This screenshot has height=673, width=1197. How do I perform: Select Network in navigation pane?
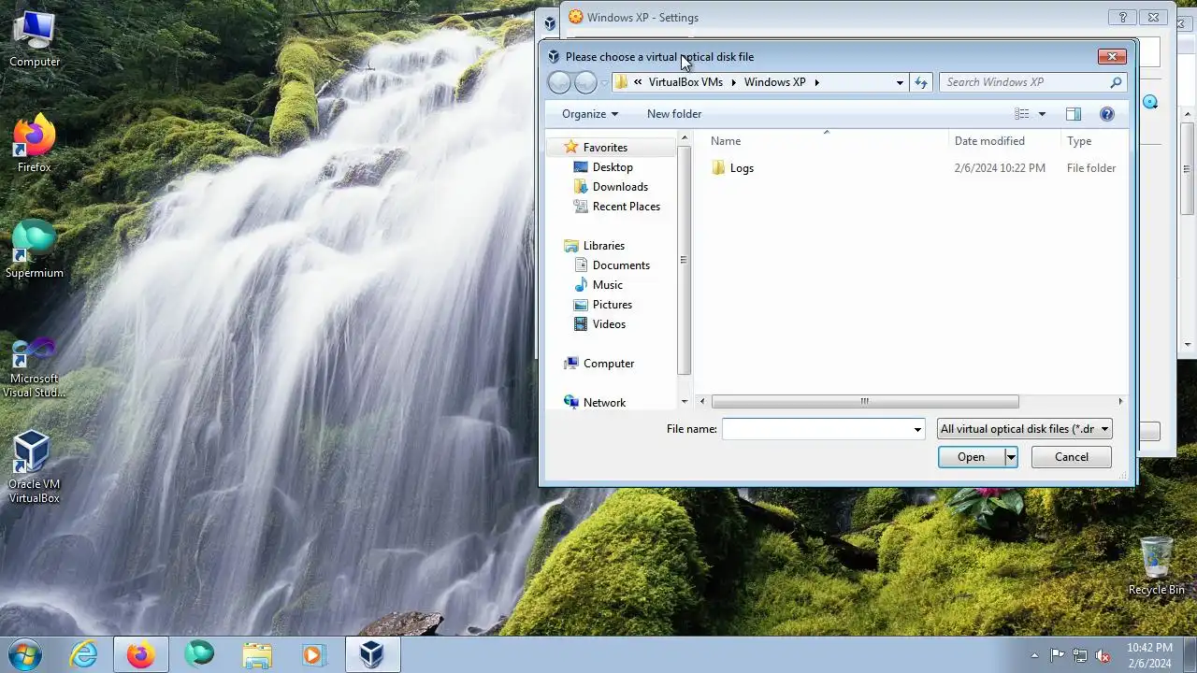[x=604, y=403]
